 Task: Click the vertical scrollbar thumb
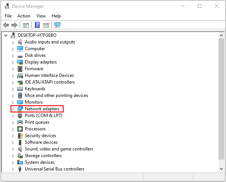pyautogui.click(x=222, y=99)
